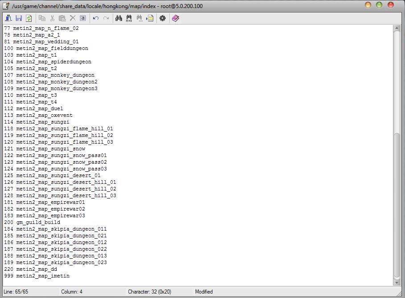This screenshot has height=298, width=405.
Task: Click line '110 metin2_map_t3'
Action: 30,95
